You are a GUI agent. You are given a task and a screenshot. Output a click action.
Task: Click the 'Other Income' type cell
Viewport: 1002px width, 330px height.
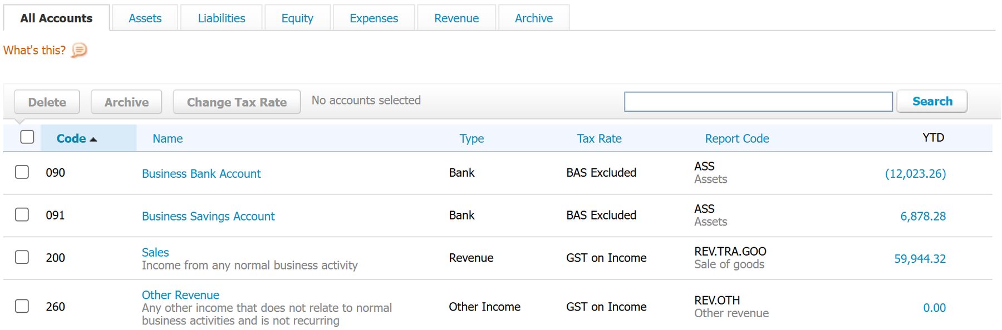coord(485,307)
